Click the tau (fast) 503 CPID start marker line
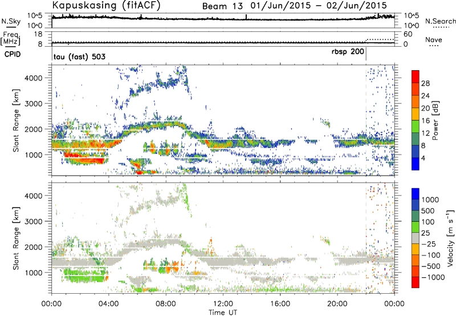The width and height of the screenshot is (456, 316). click(52, 54)
